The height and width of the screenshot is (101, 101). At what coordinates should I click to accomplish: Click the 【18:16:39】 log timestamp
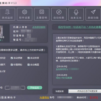pyautogui.click(x=62, y=66)
